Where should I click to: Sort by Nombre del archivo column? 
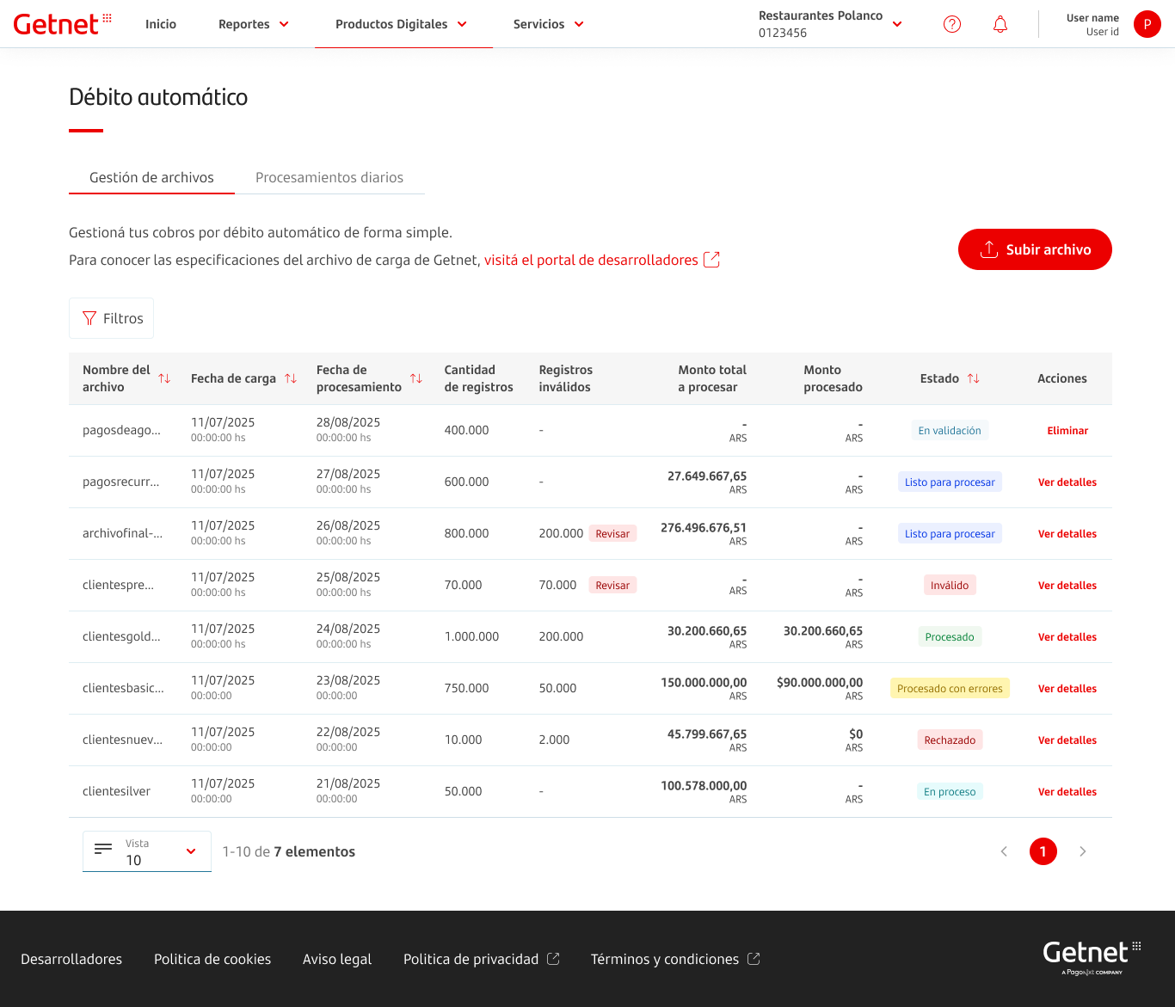[x=164, y=378]
